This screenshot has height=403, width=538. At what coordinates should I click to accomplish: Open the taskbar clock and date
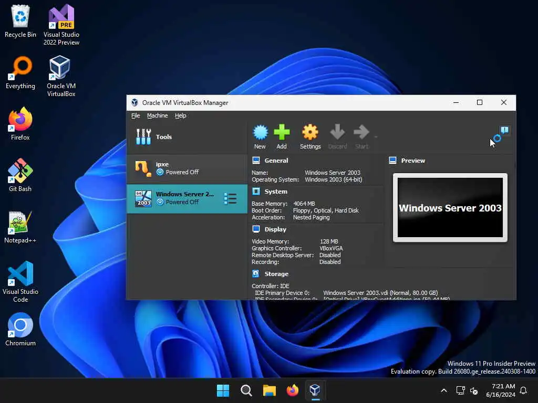[x=501, y=390]
